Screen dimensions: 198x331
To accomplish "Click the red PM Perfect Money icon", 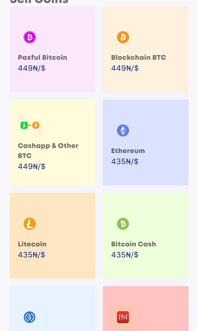I will click(x=123, y=317).
